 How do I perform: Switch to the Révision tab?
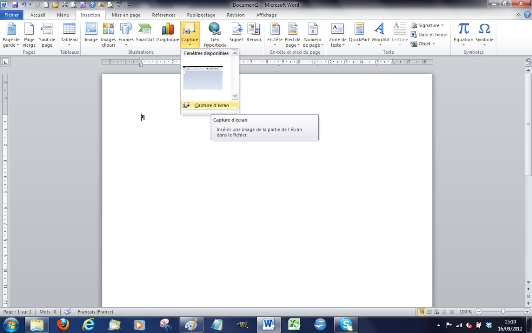[235, 15]
